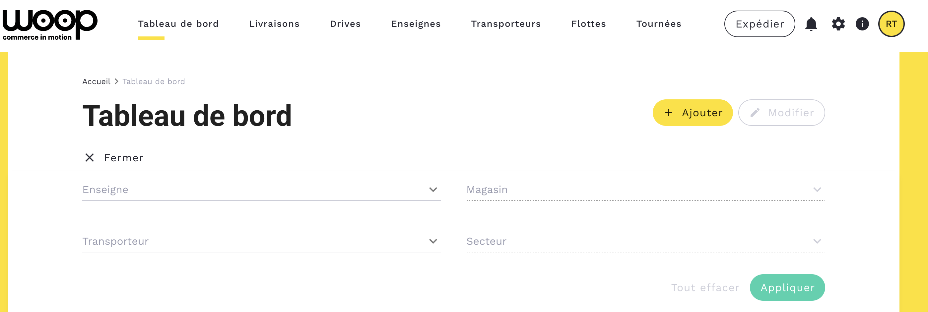
Task: Open the Secteur dropdown
Action: (x=817, y=241)
